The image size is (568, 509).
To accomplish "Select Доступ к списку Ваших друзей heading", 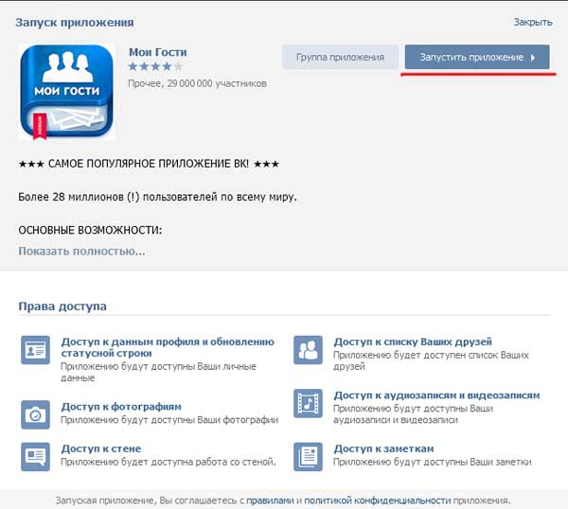I will click(413, 342).
